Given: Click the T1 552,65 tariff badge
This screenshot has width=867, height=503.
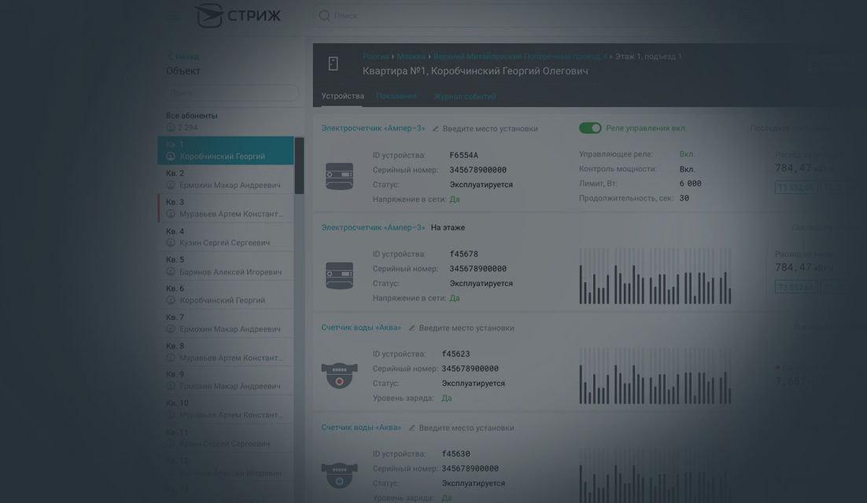Looking at the screenshot, I should [x=795, y=187].
